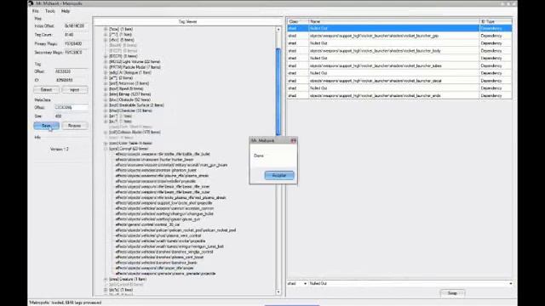
Task: Click the ID Type column header
Action: tap(496, 21)
